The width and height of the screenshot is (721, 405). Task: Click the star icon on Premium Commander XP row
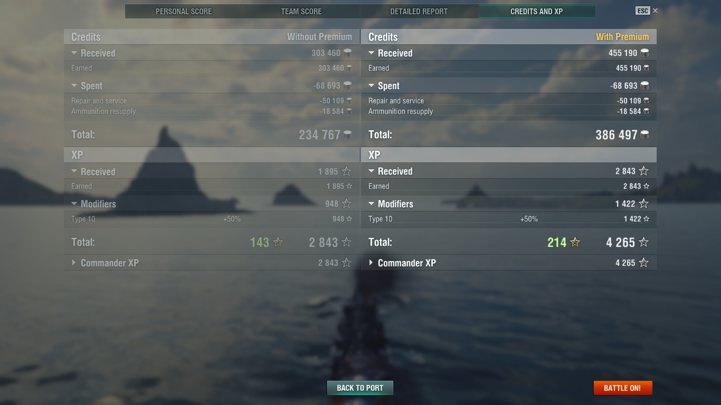click(644, 263)
